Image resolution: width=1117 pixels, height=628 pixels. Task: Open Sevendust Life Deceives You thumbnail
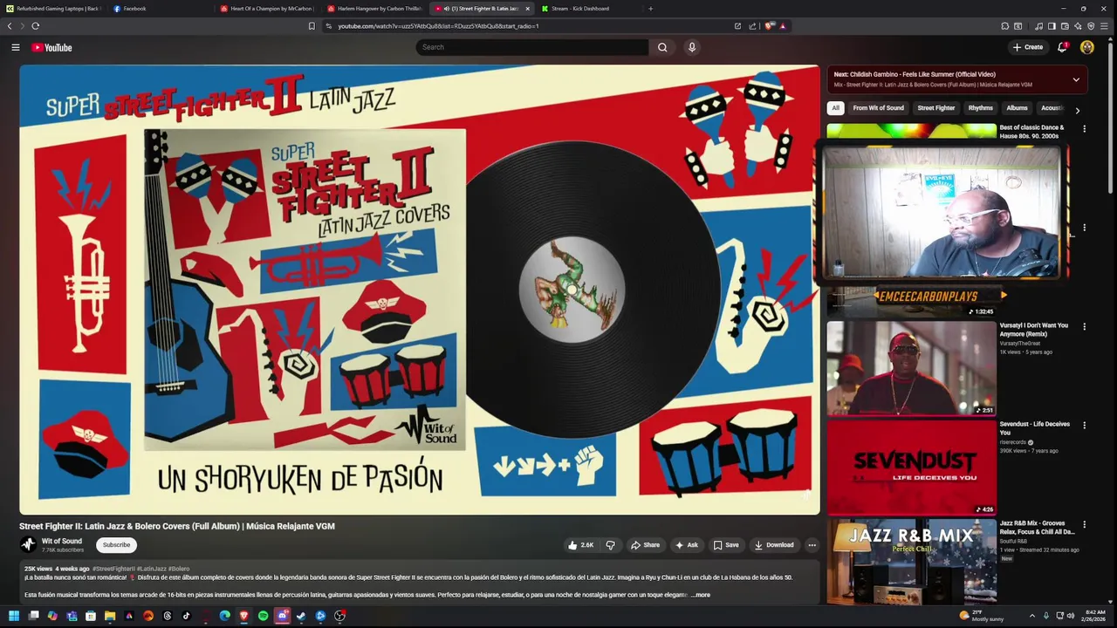point(911,468)
